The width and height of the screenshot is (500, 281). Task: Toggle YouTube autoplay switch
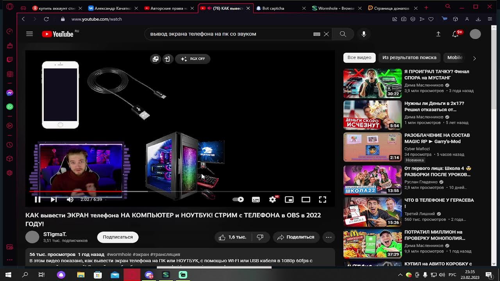[238, 199]
